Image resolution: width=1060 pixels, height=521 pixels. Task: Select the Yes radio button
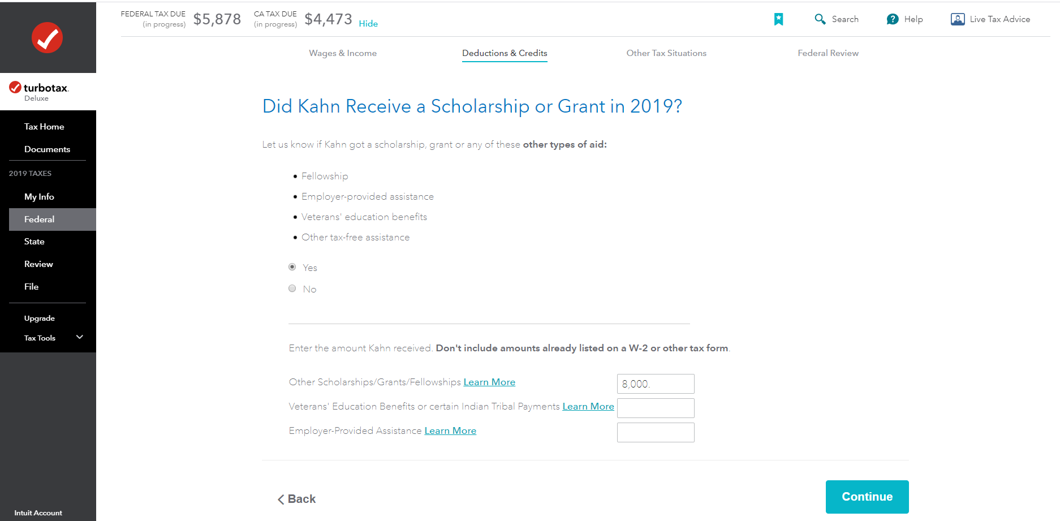[x=292, y=267]
